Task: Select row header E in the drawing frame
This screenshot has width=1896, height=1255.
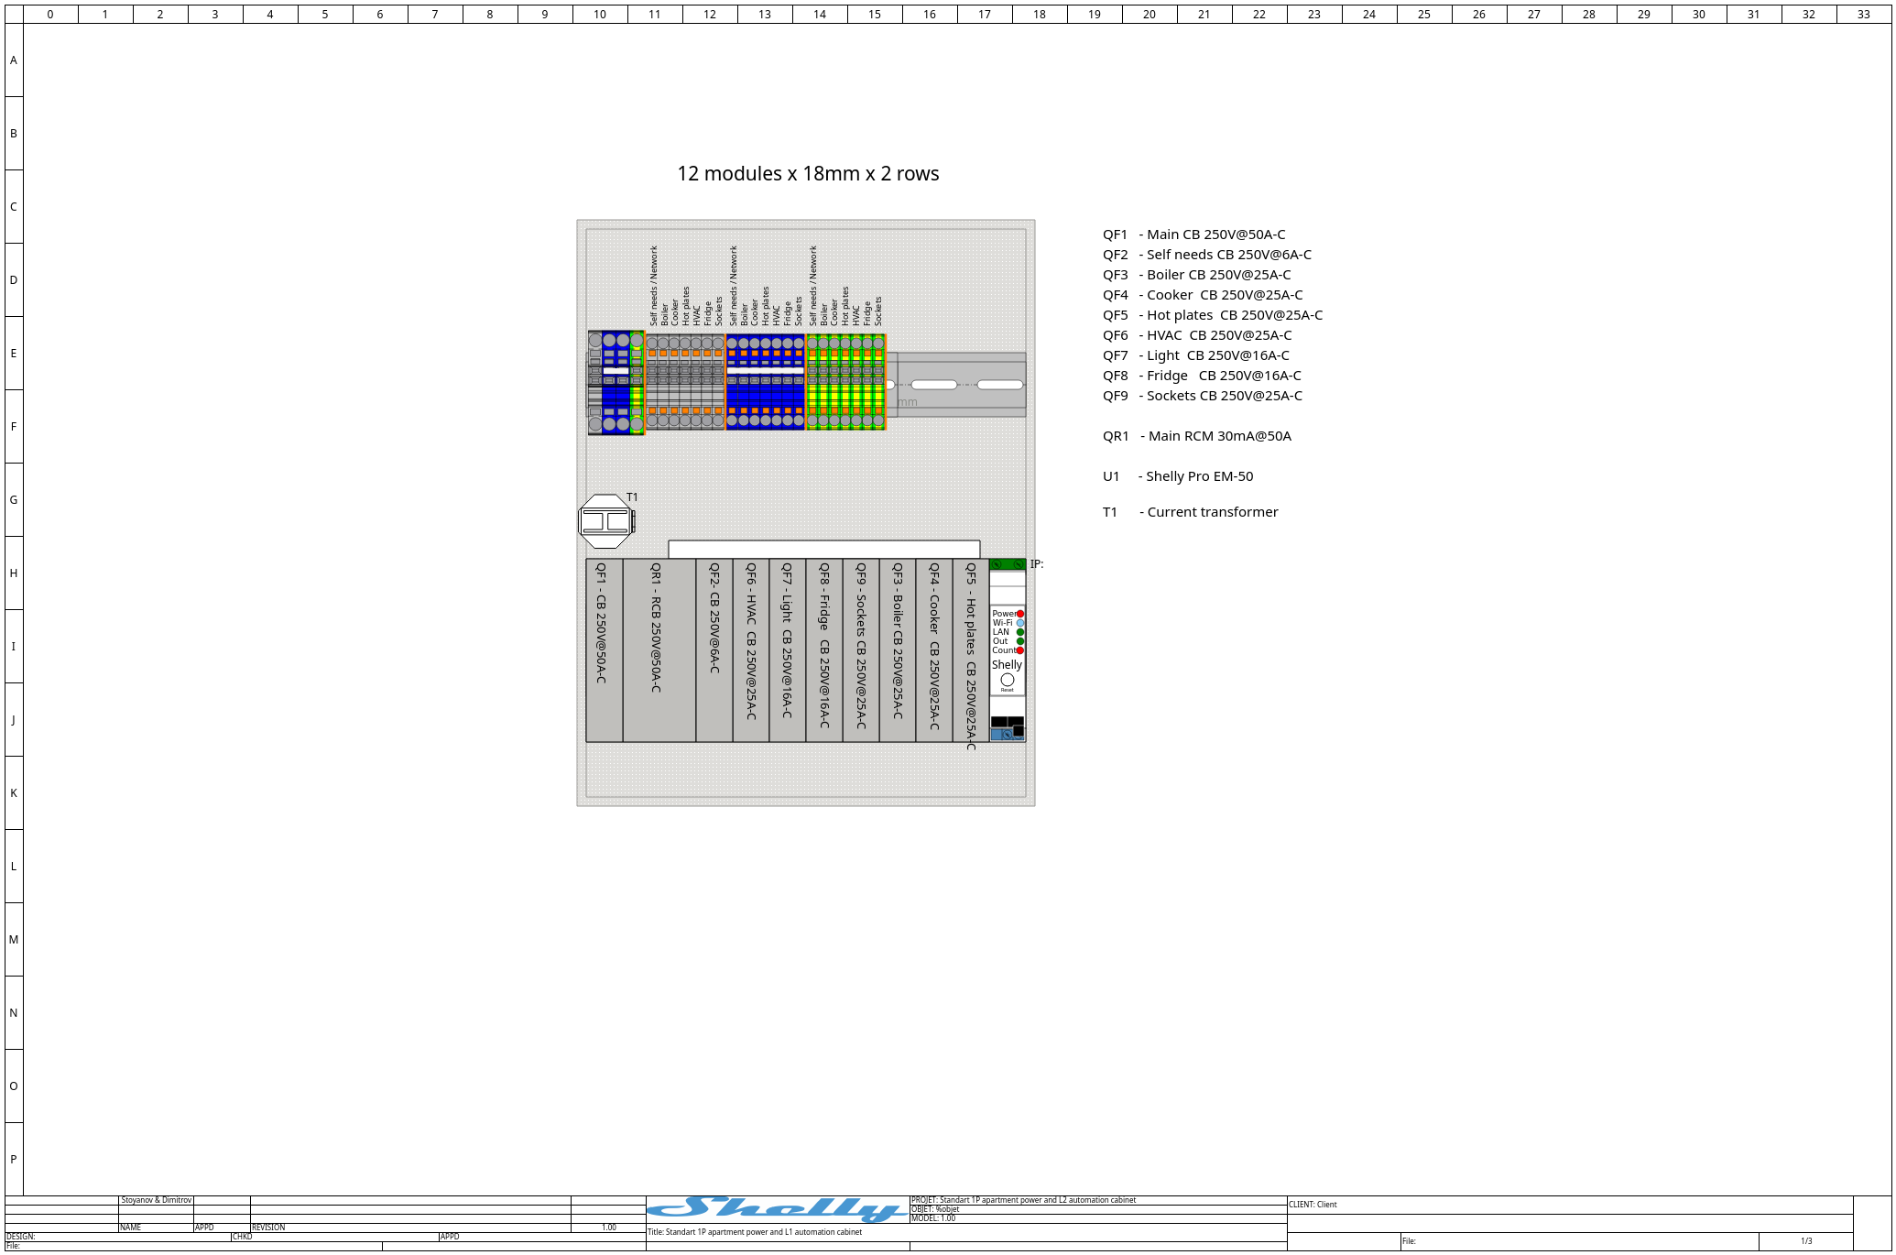Action: (13, 351)
